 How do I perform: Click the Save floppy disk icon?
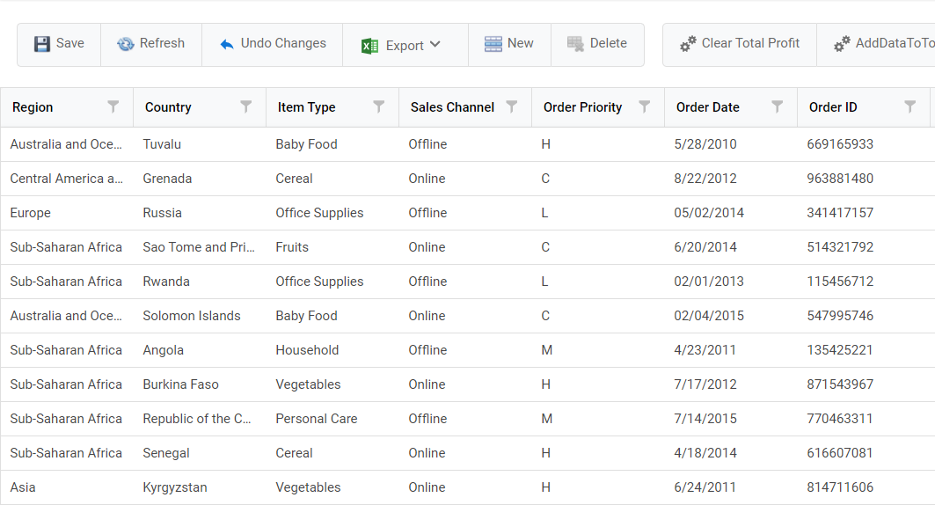point(41,44)
